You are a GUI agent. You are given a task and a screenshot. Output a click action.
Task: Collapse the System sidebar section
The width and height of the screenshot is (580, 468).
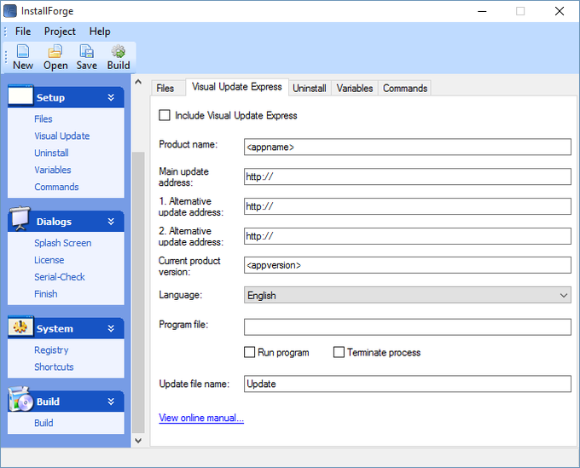coord(111,329)
